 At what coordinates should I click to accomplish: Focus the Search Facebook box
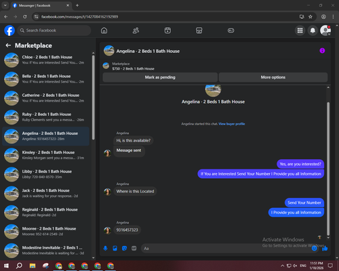tap(54, 30)
